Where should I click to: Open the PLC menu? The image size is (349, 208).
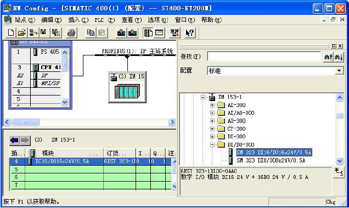click(x=105, y=20)
